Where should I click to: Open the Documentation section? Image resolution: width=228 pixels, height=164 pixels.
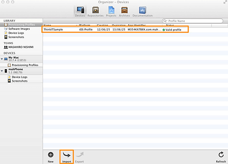click(x=142, y=11)
